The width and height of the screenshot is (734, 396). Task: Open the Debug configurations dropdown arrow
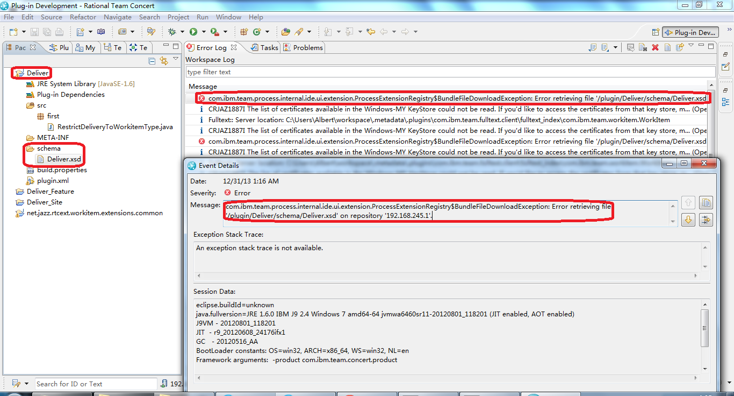pos(182,32)
